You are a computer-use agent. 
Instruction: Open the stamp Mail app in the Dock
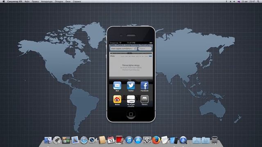click(x=75, y=140)
